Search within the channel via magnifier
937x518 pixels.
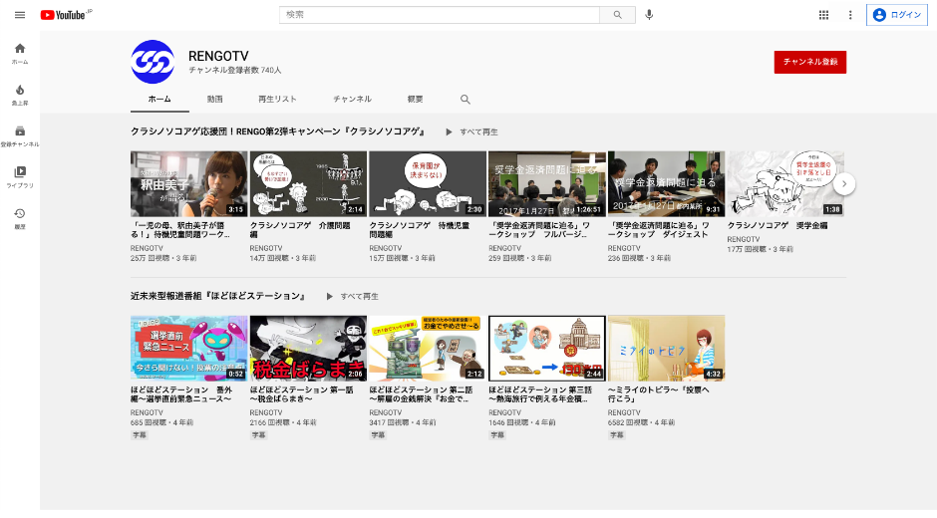tap(465, 100)
